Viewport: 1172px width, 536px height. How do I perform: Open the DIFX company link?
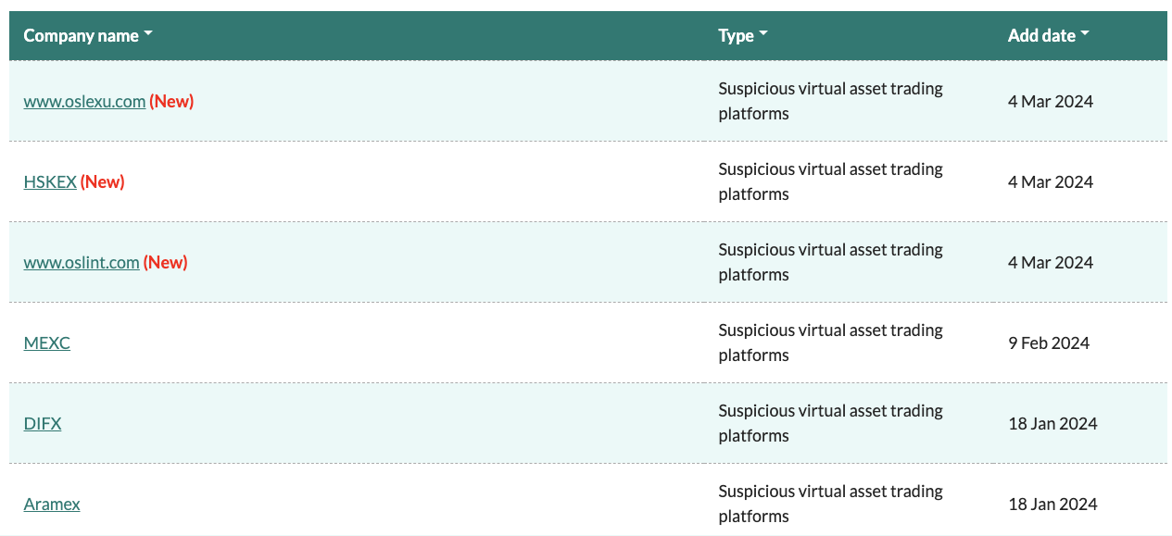(x=43, y=424)
